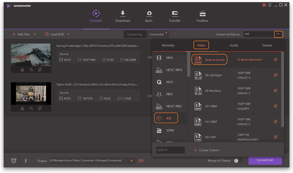Open the Transfer section
This screenshot has height=173, width=293.
coord(175,17)
